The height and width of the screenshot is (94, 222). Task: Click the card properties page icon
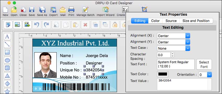pos(8,25)
